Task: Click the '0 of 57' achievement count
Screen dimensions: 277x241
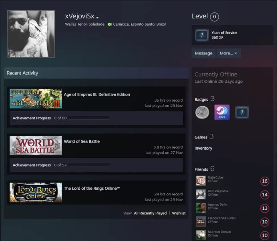Action: pos(60,165)
